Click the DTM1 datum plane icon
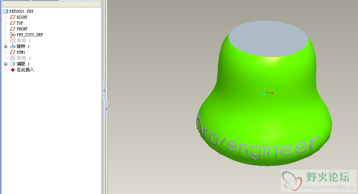This screenshot has height=194, width=358. [13, 52]
